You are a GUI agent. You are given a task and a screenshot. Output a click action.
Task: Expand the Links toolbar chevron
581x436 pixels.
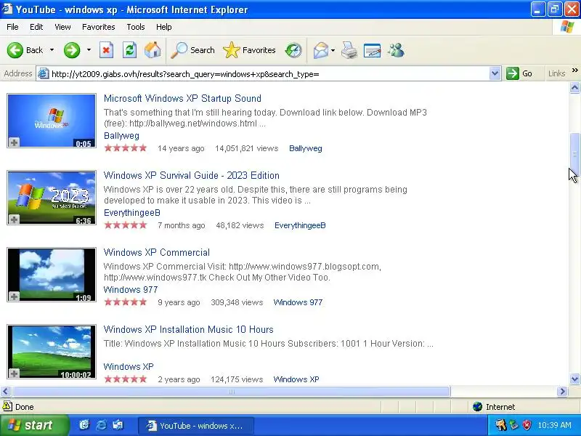click(x=574, y=70)
